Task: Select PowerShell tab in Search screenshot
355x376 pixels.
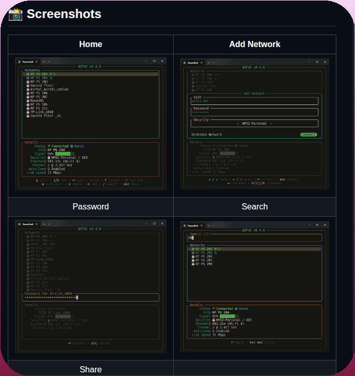Action: (x=193, y=225)
